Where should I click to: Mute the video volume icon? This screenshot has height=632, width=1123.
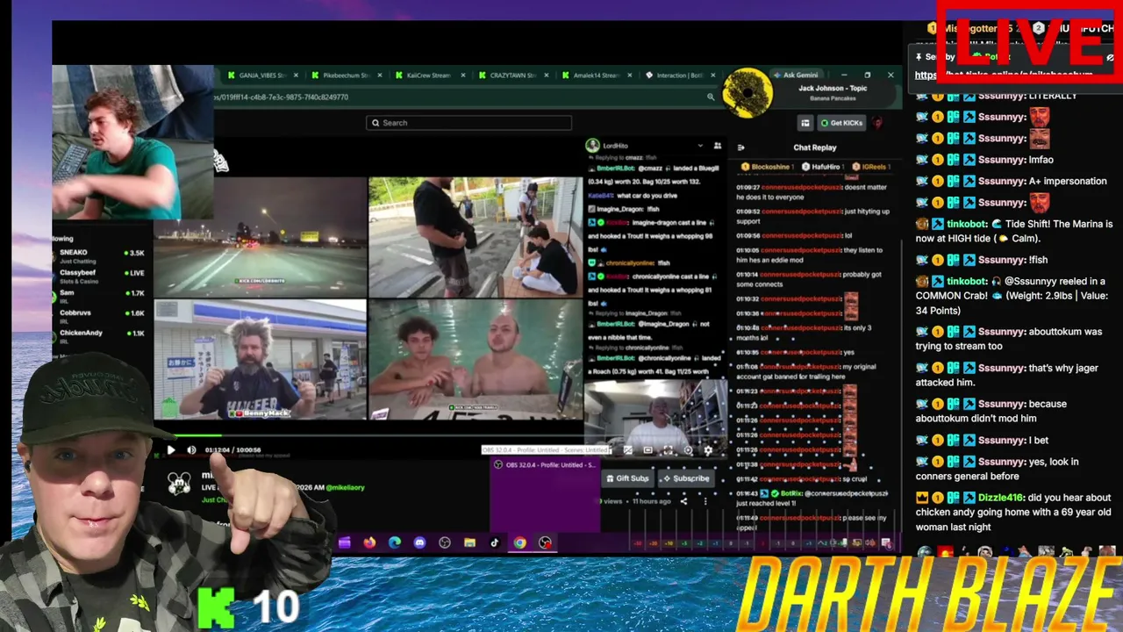coord(191,450)
